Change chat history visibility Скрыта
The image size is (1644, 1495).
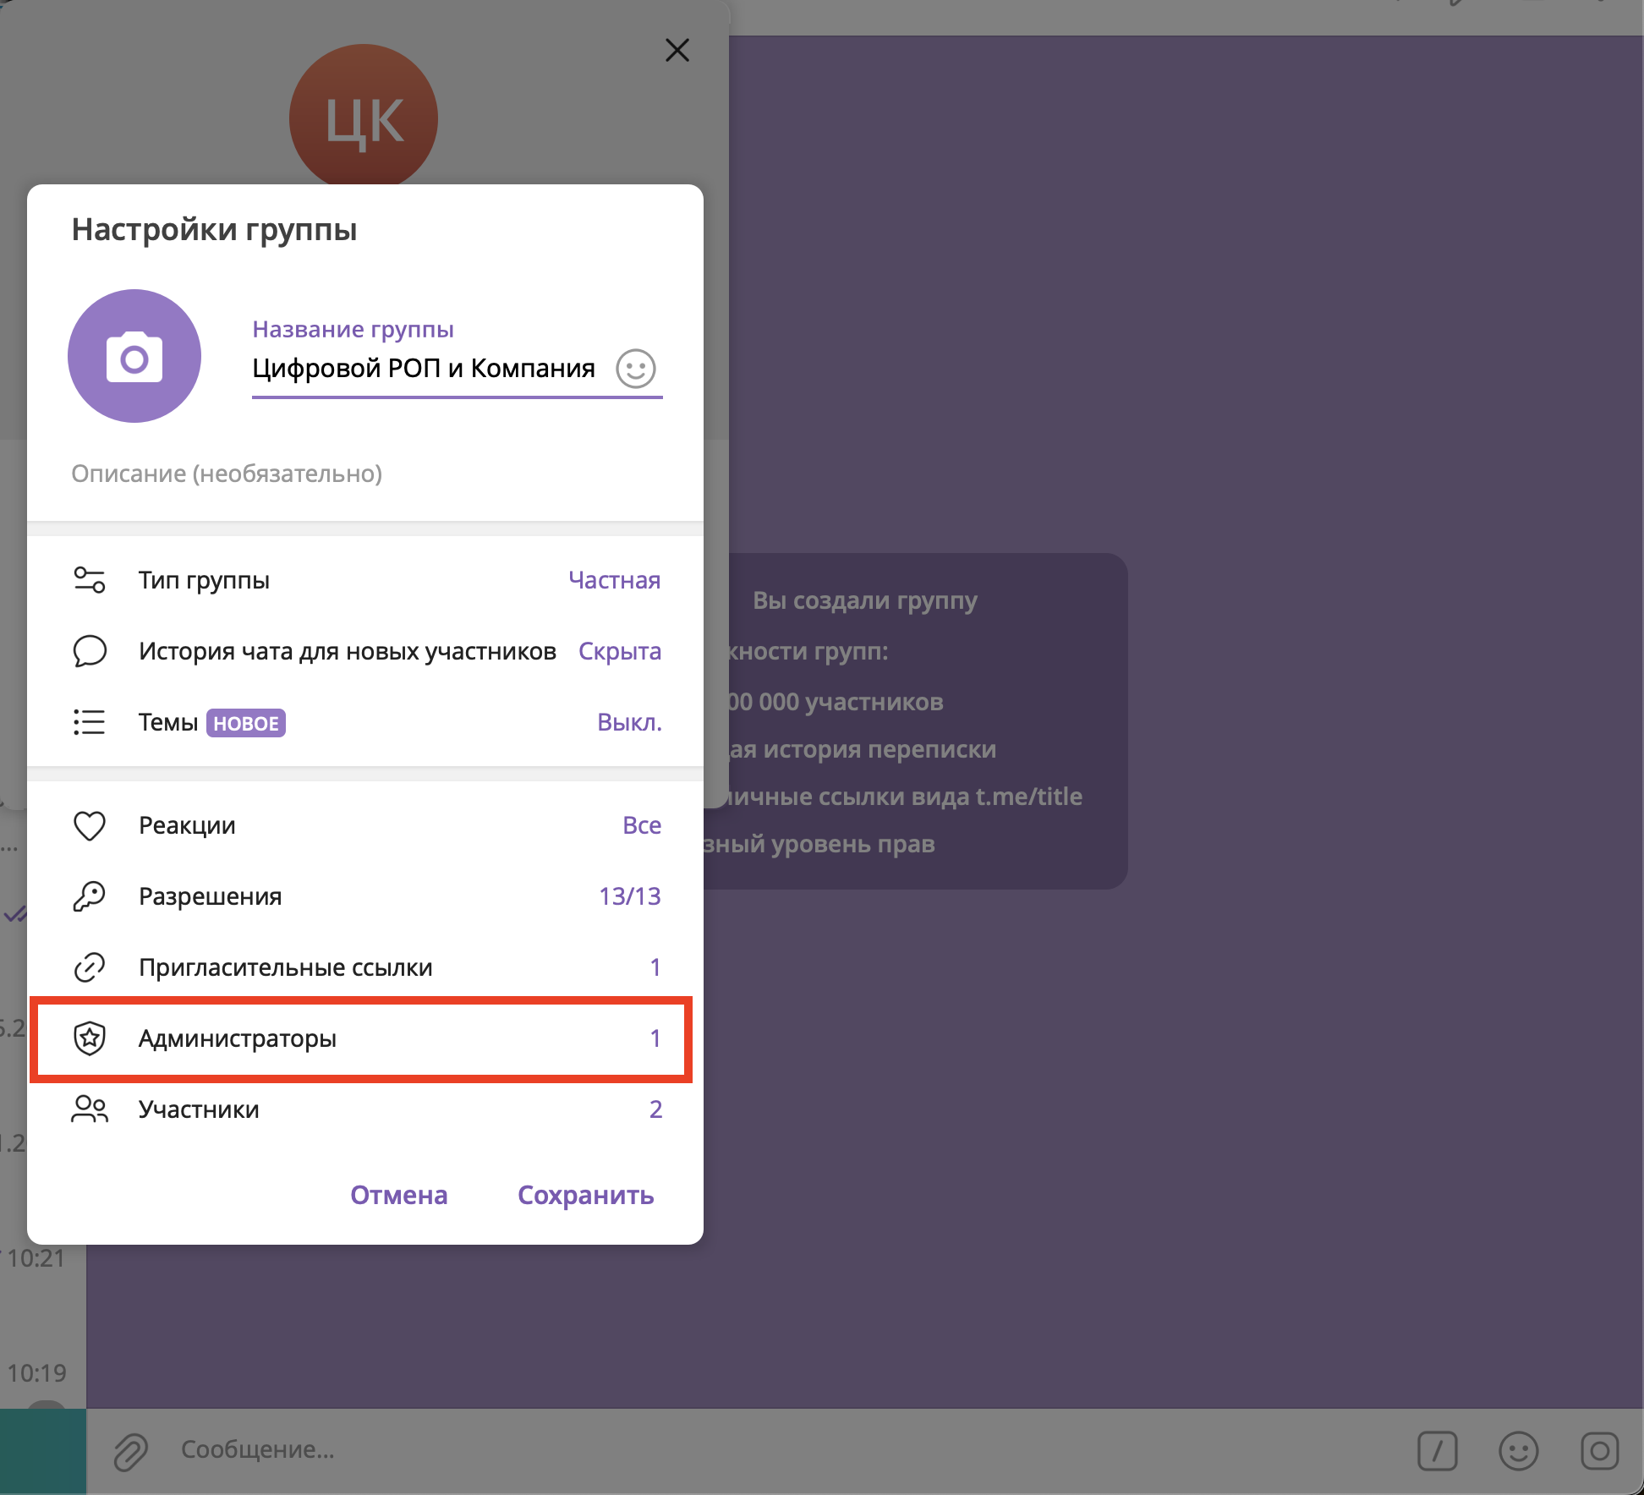(x=619, y=651)
